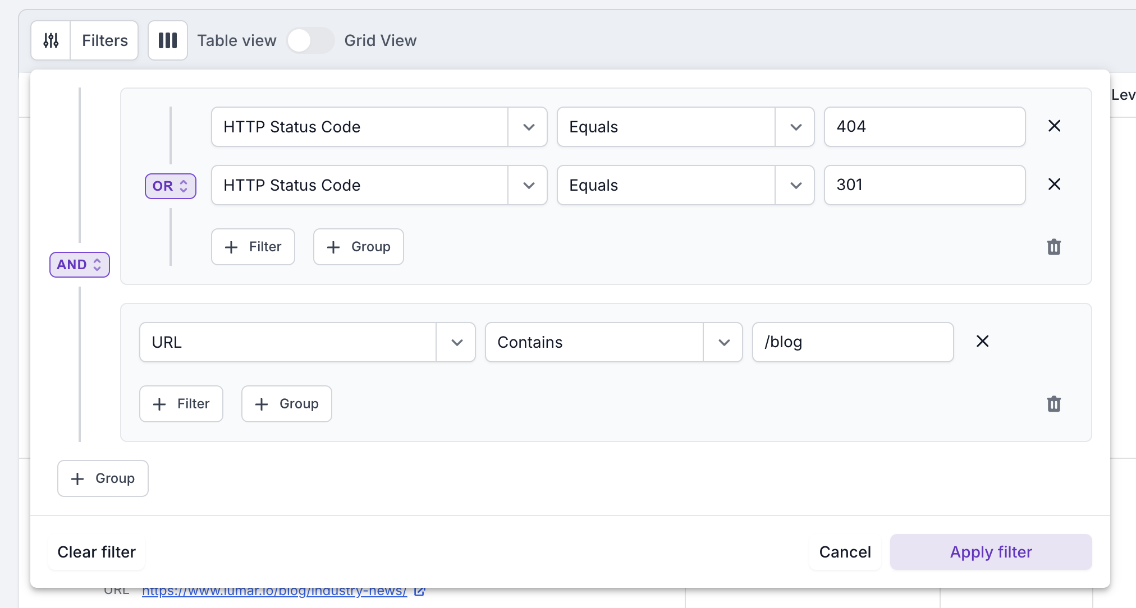Click Clear filter
The height and width of the screenshot is (608, 1136).
click(x=97, y=552)
